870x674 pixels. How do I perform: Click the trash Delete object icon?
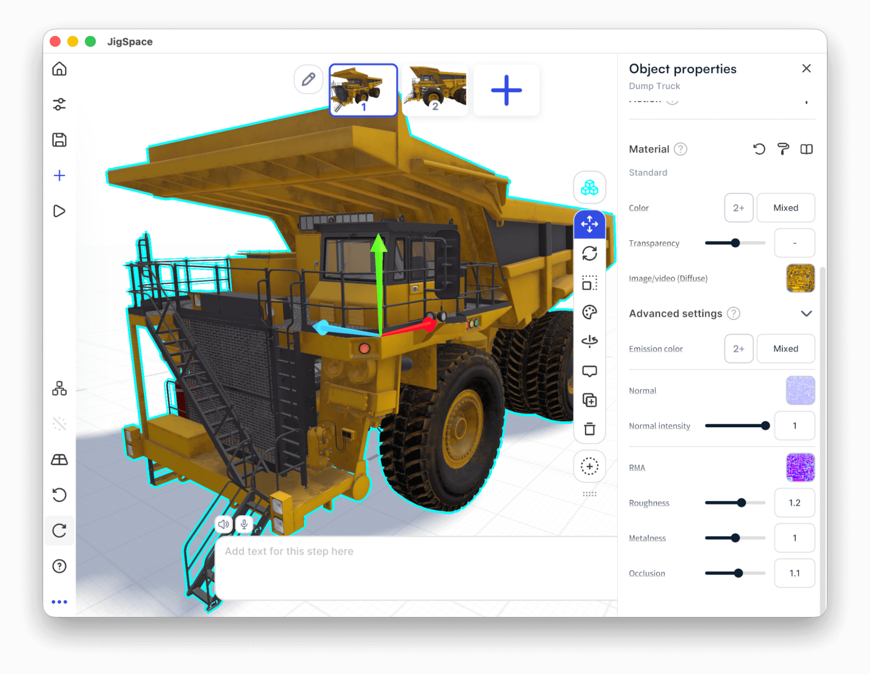(589, 429)
